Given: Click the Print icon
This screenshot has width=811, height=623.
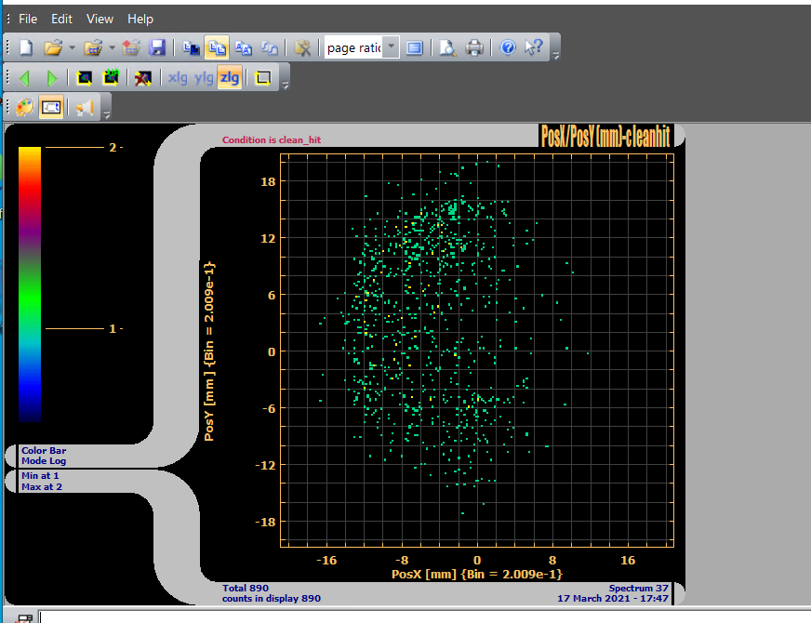Looking at the screenshot, I should pyautogui.click(x=474, y=47).
